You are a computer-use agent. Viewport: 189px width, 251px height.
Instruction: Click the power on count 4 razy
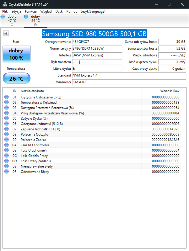[172, 62]
